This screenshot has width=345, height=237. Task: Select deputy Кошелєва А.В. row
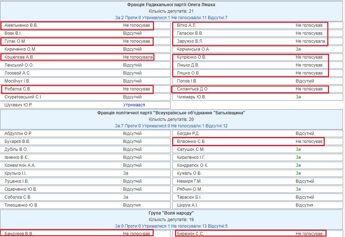tap(19, 57)
